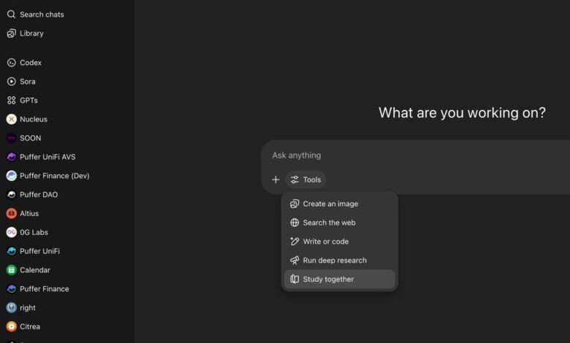Click the Altius avatar icon

coord(11,213)
